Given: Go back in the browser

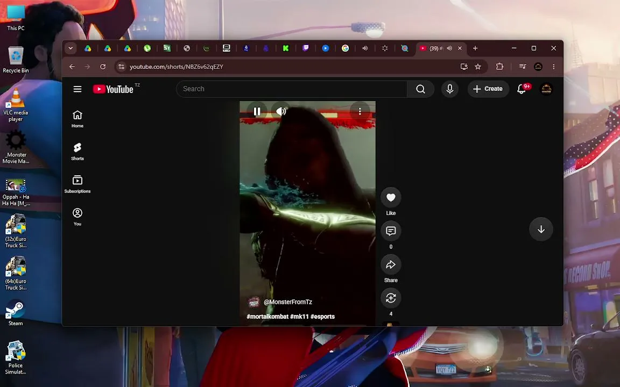Looking at the screenshot, I should pyautogui.click(x=72, y=67).
